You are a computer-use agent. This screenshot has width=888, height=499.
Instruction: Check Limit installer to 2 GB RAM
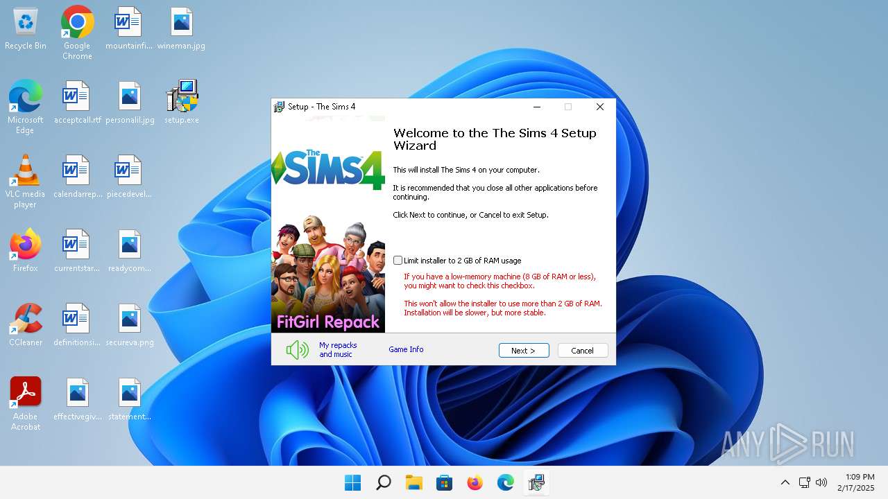point(398,261)
